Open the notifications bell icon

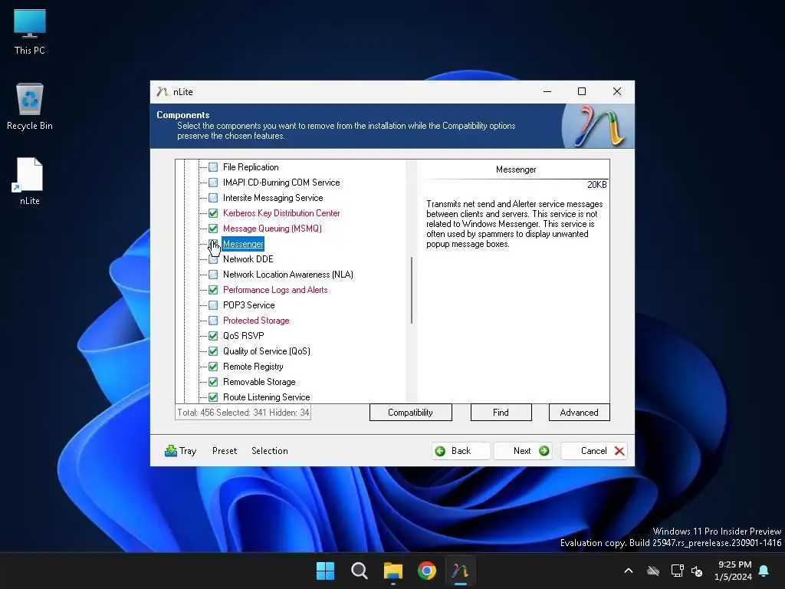pos(764,571)
